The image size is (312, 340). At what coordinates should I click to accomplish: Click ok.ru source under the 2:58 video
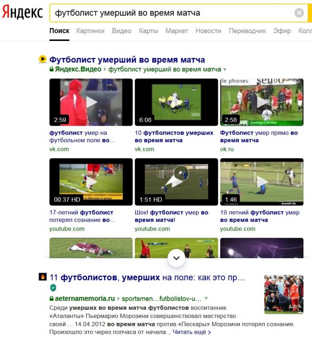(227, 149)
